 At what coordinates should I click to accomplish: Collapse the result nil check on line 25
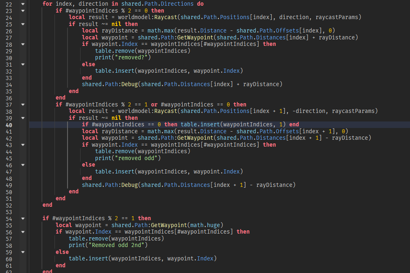pyautogui.click(x=22, y=24)
